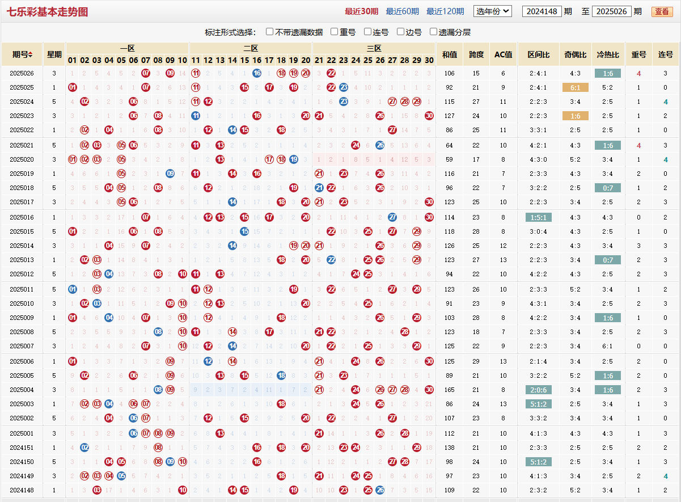681x502 pixels.
Task: Click the 一区 zone header
Action: 128,49
